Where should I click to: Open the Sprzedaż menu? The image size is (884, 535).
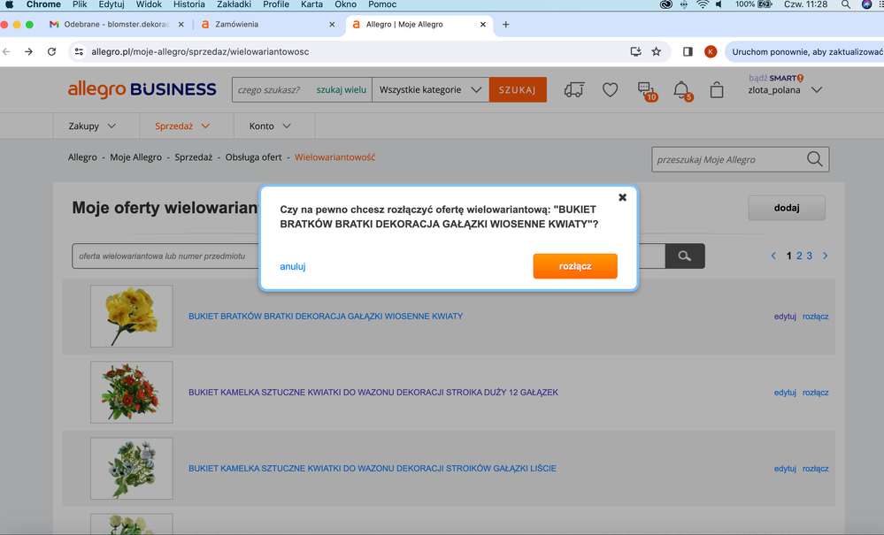182,126
